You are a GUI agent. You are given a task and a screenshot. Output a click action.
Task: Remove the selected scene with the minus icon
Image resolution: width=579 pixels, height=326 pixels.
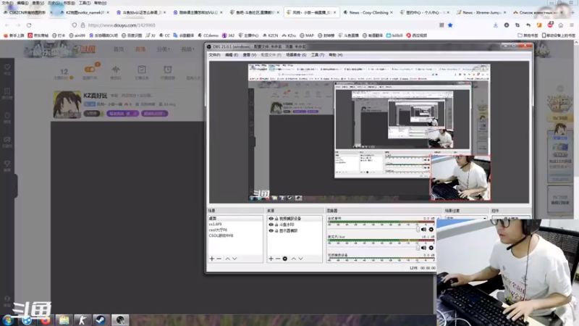(x=219, y=259)
